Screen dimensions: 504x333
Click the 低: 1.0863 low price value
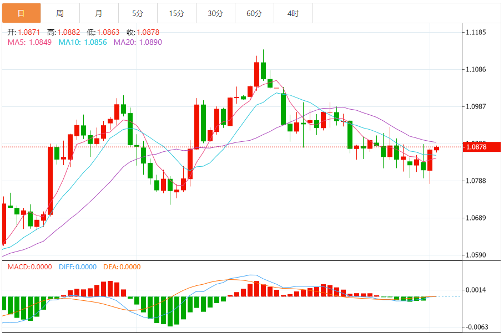click(103, 32)
